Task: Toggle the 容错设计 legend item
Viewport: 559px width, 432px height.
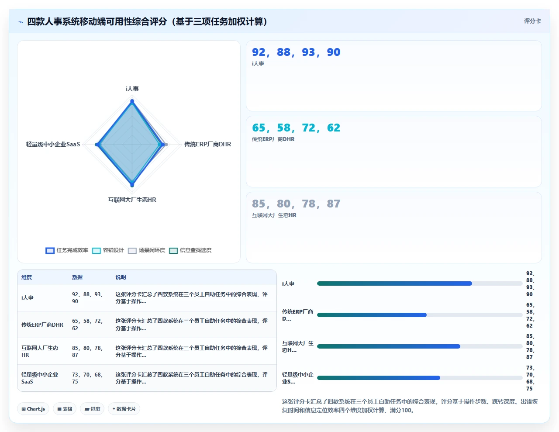Action: 108,250
